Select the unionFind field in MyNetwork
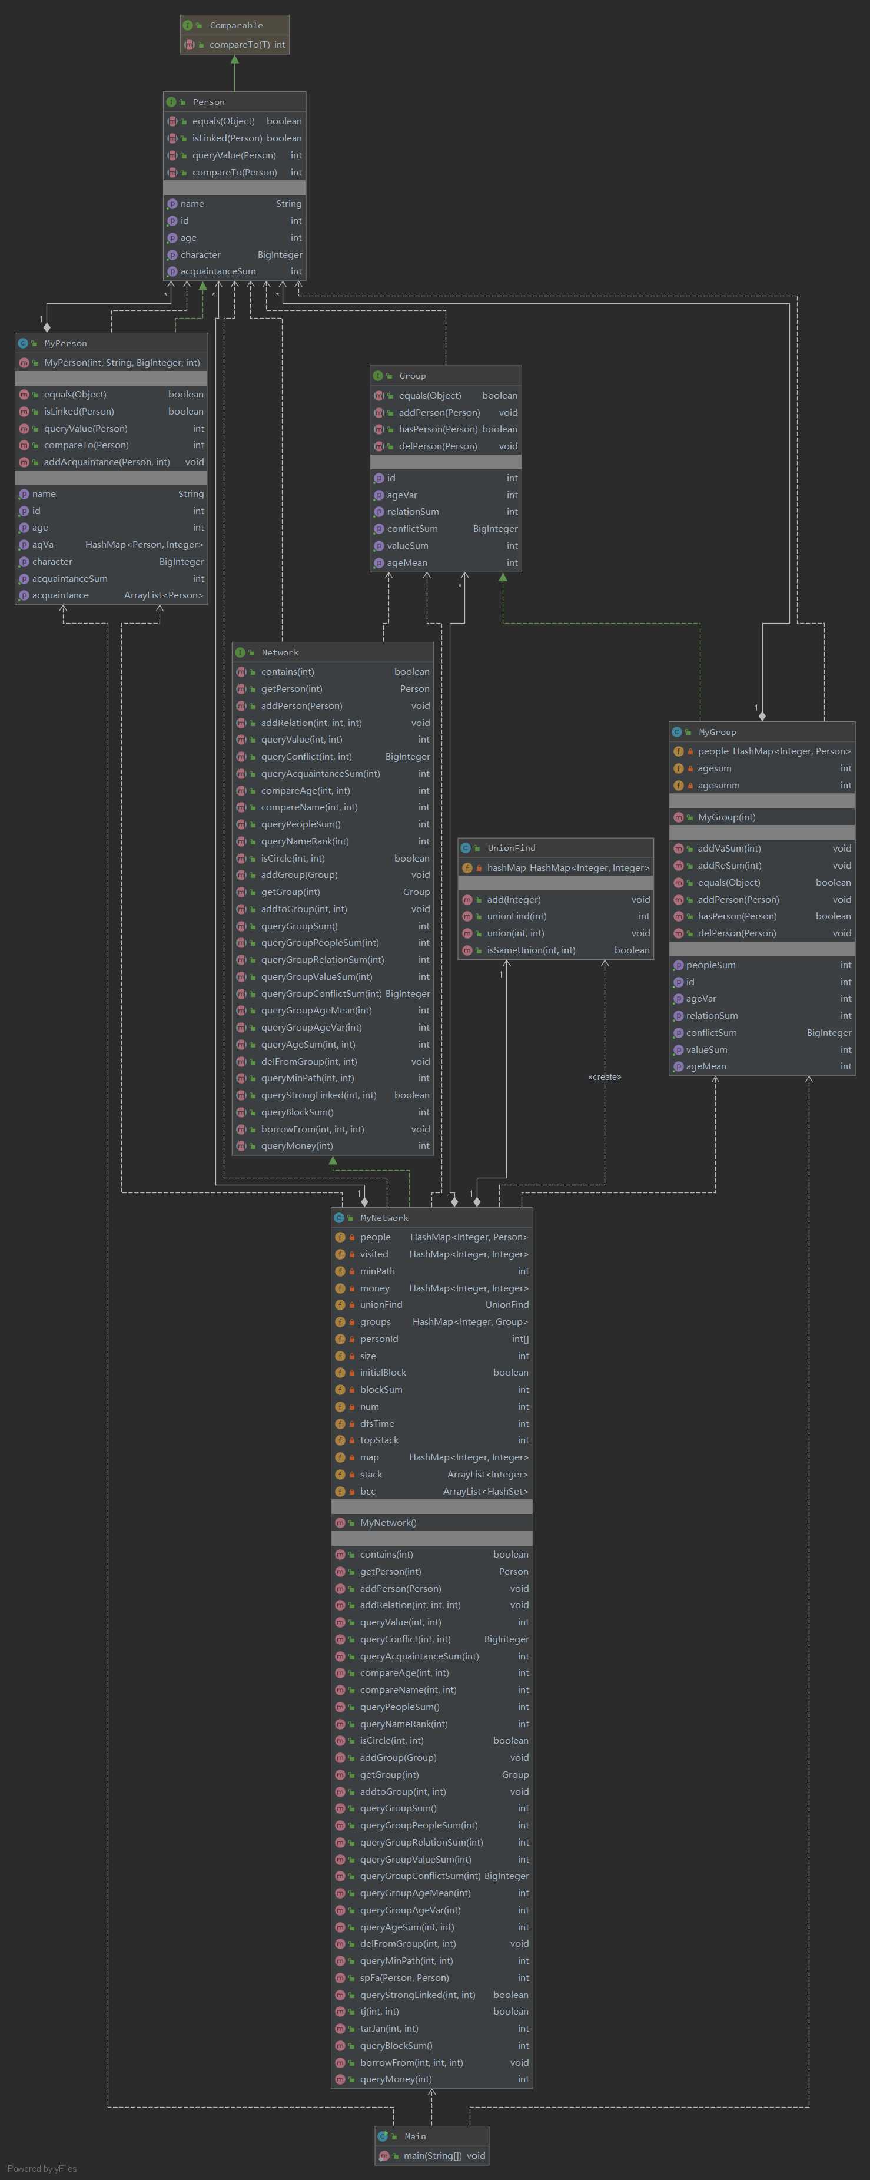870x2180 pixels. pyautogui.click(x=431, y=1305)
